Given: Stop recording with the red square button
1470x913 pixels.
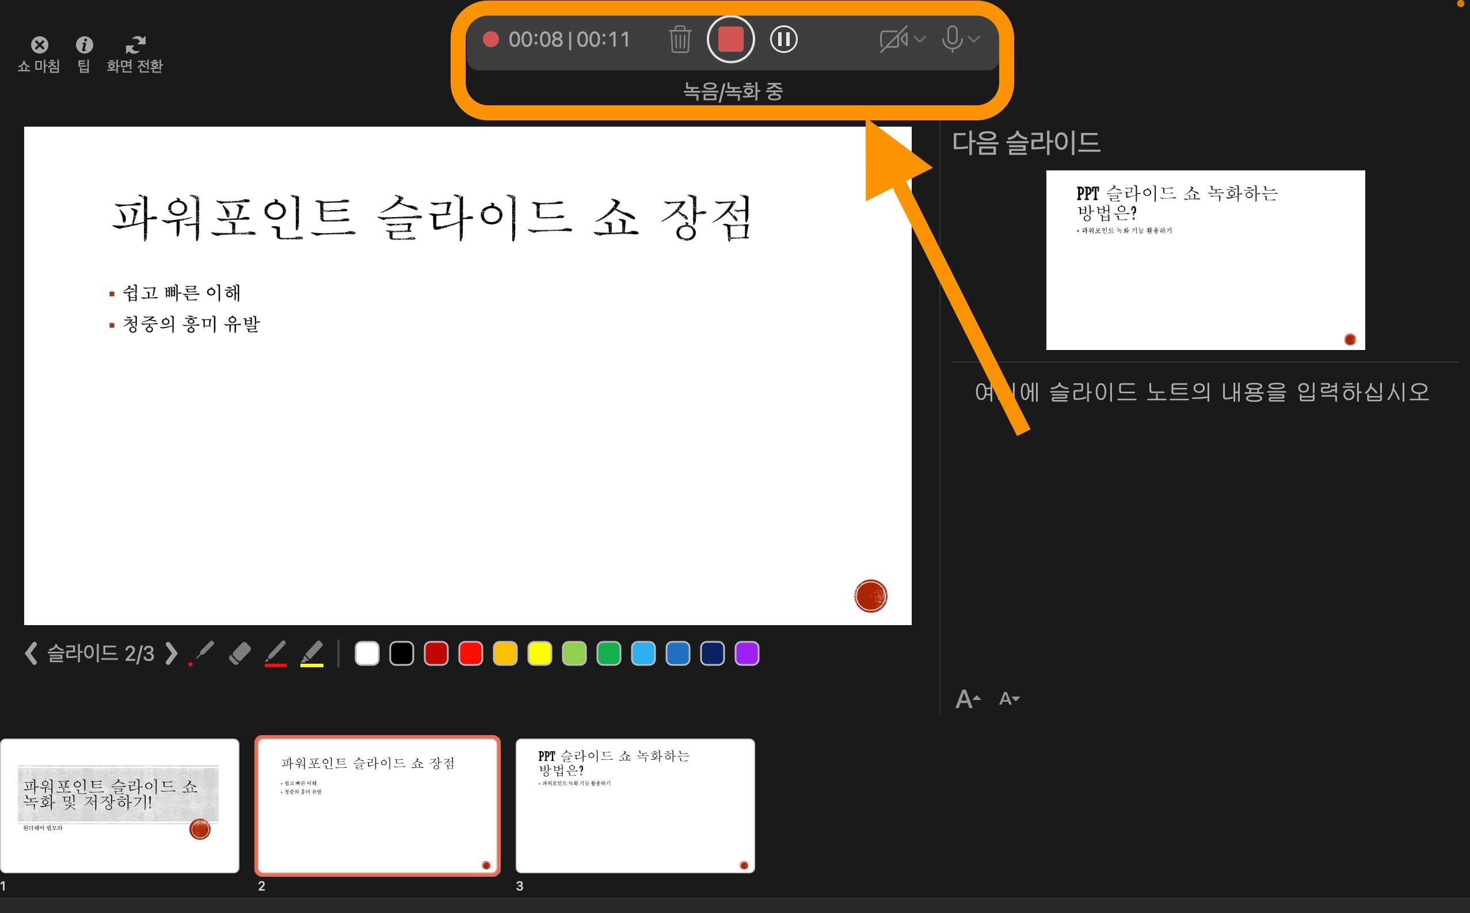Looking at the screenshot, I should pyautogui.click(x=730, y=39).
